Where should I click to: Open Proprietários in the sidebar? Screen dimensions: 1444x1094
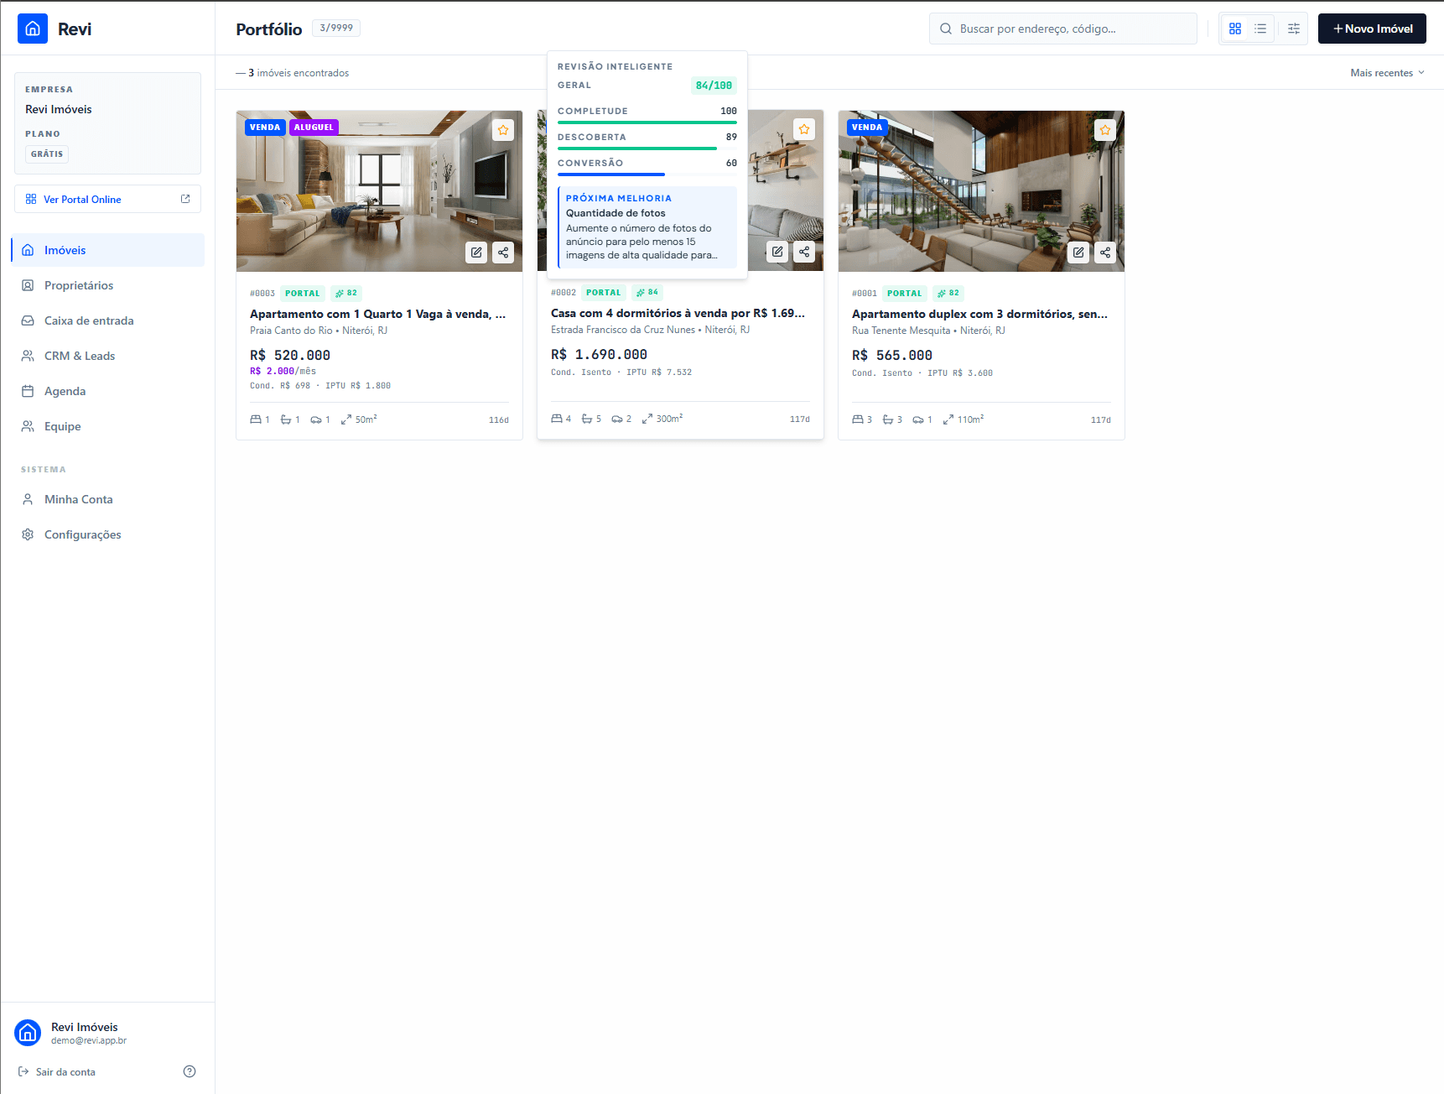tap(107, 285)
